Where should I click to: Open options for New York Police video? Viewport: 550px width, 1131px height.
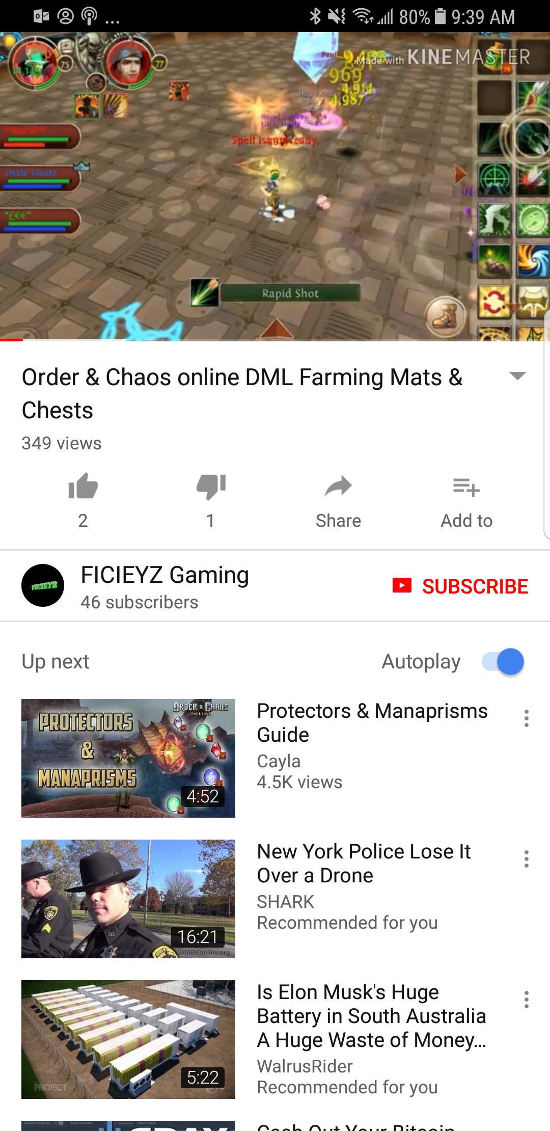point(527,859)
